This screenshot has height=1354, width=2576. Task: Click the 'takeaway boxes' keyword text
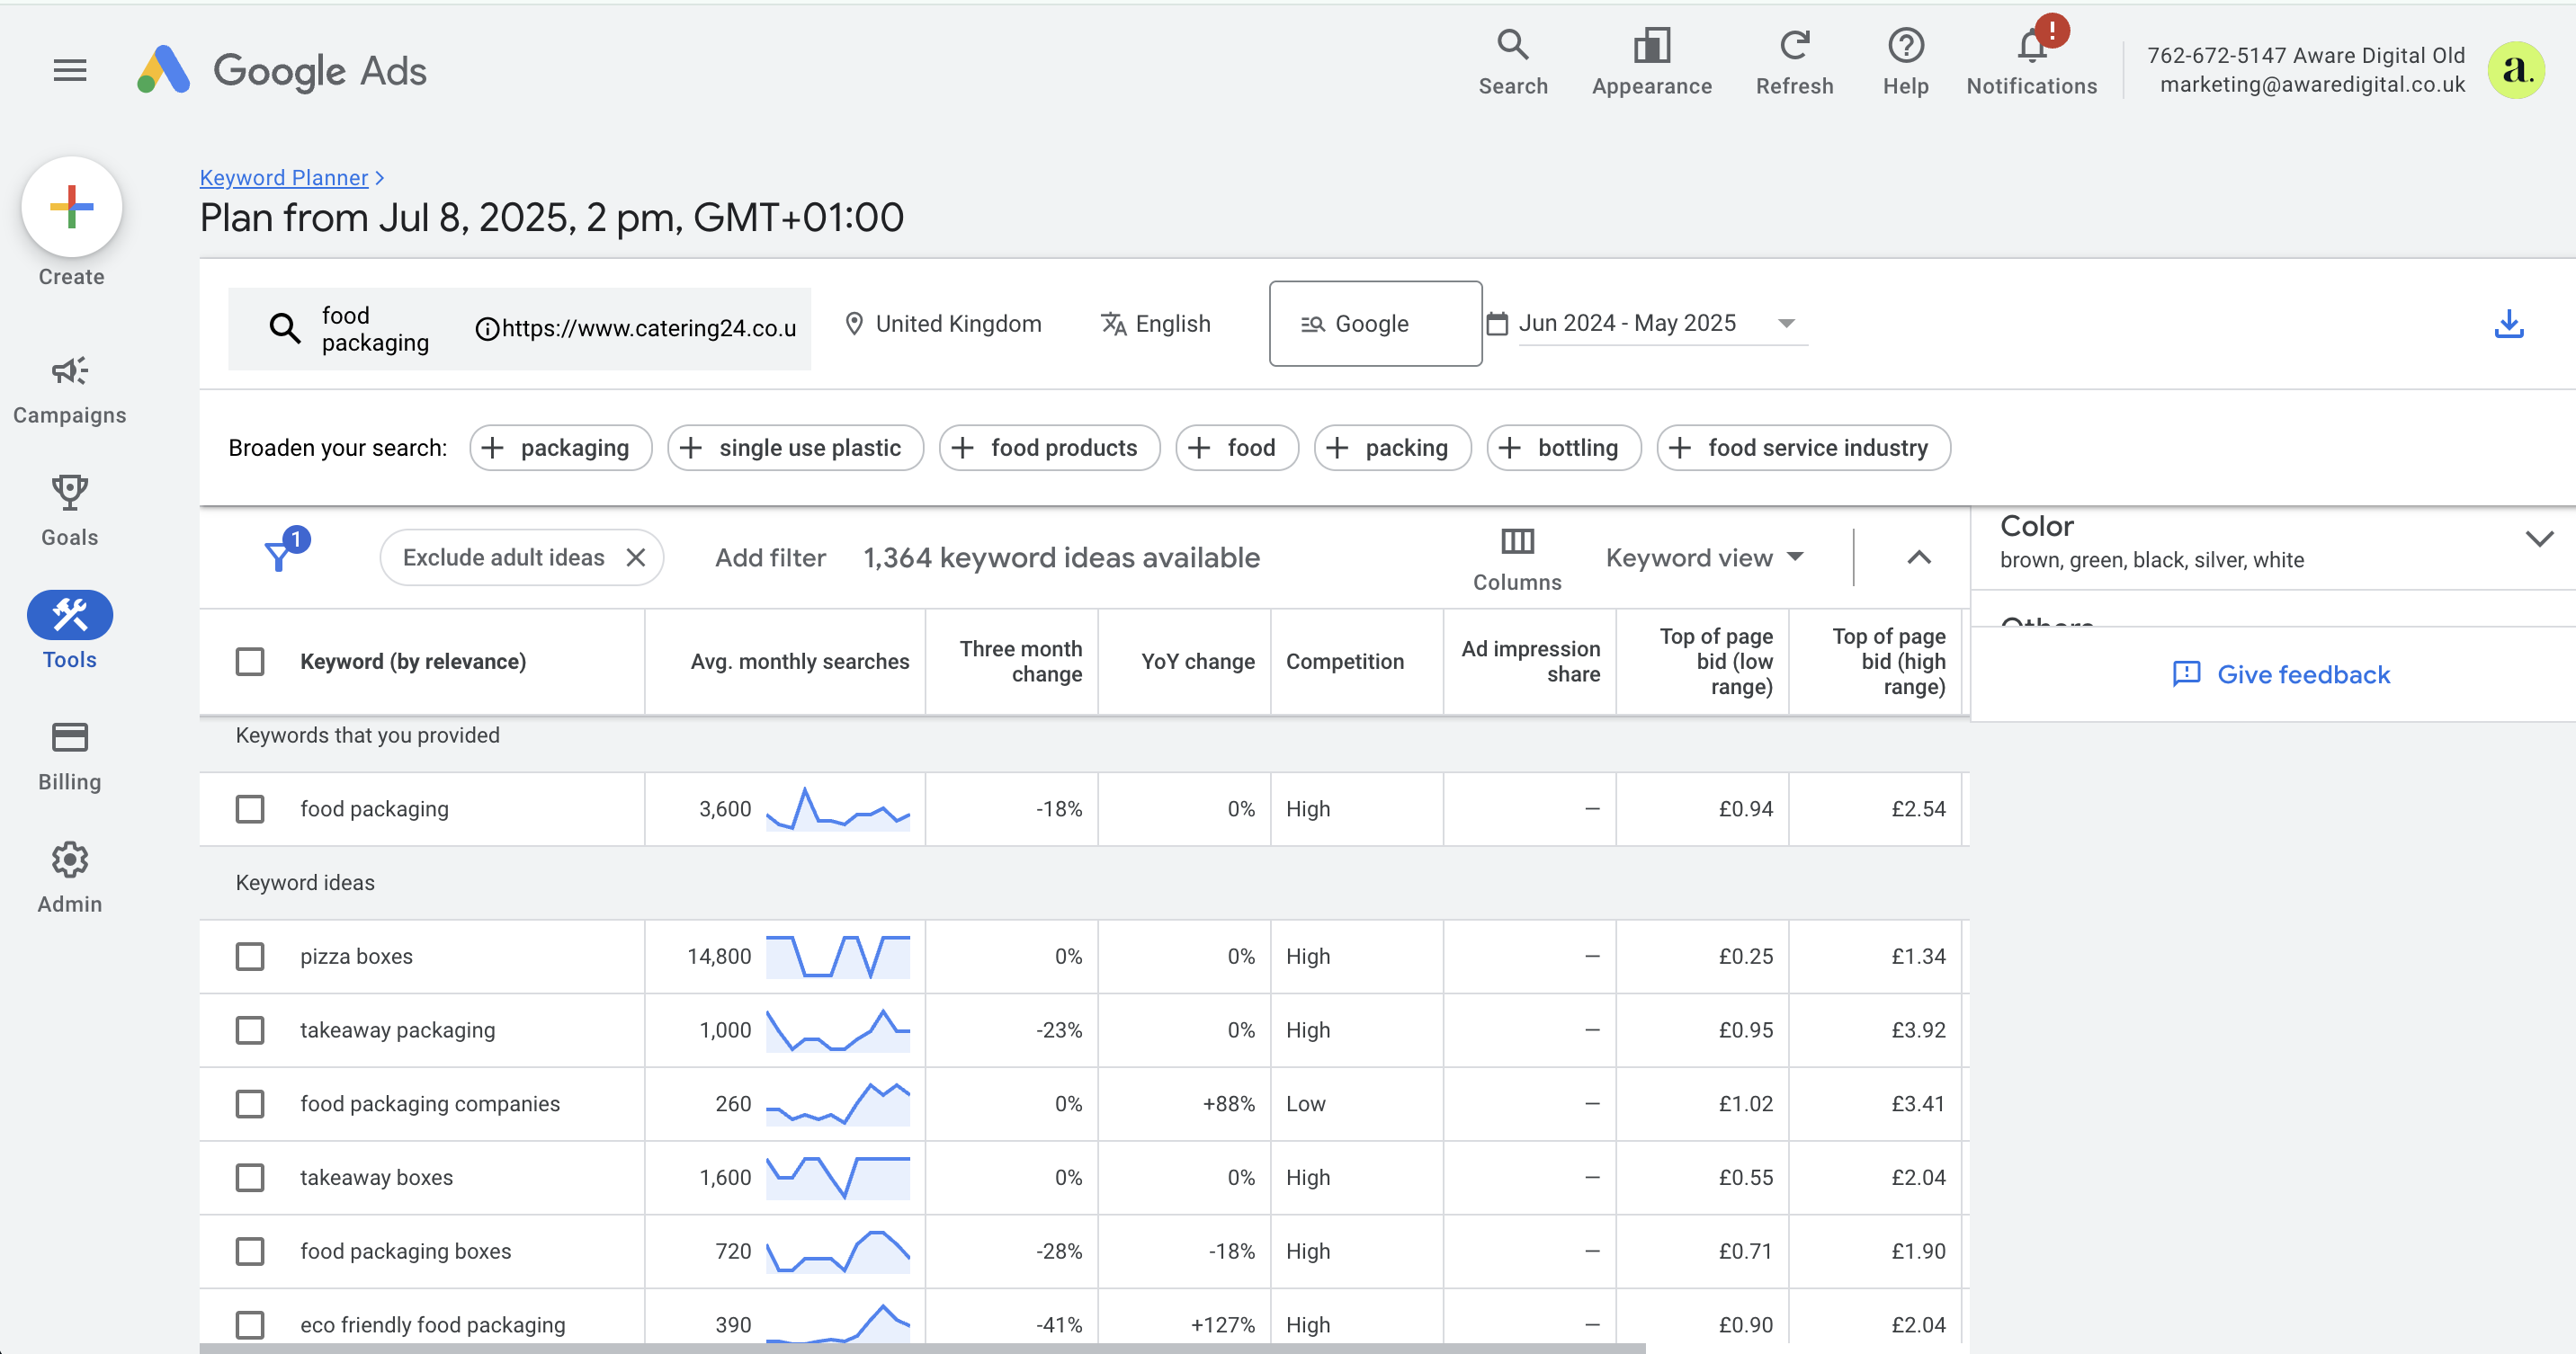[376, 1177]
